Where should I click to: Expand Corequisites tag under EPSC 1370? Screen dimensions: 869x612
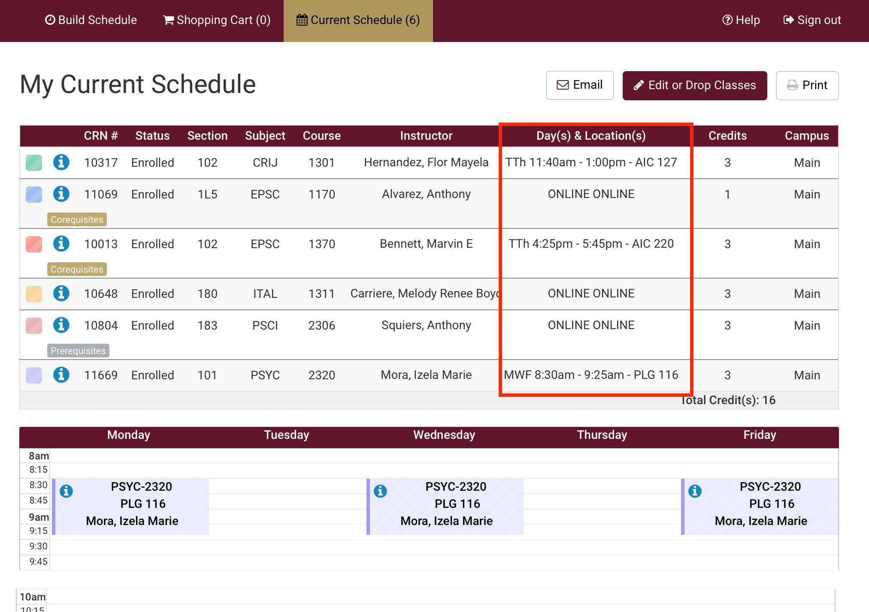77,269
